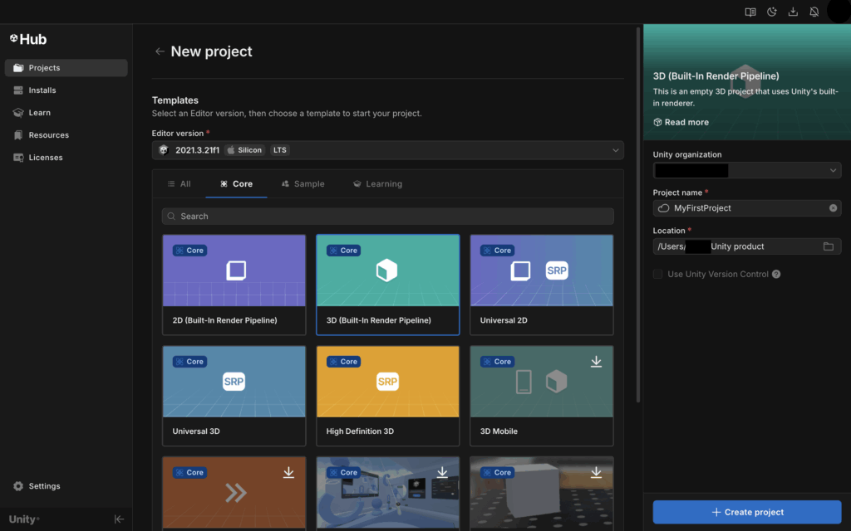Collapse the sidebar using bottom arrow icon
Viewport: 851px width, 531px height.
tap(119, 519)
